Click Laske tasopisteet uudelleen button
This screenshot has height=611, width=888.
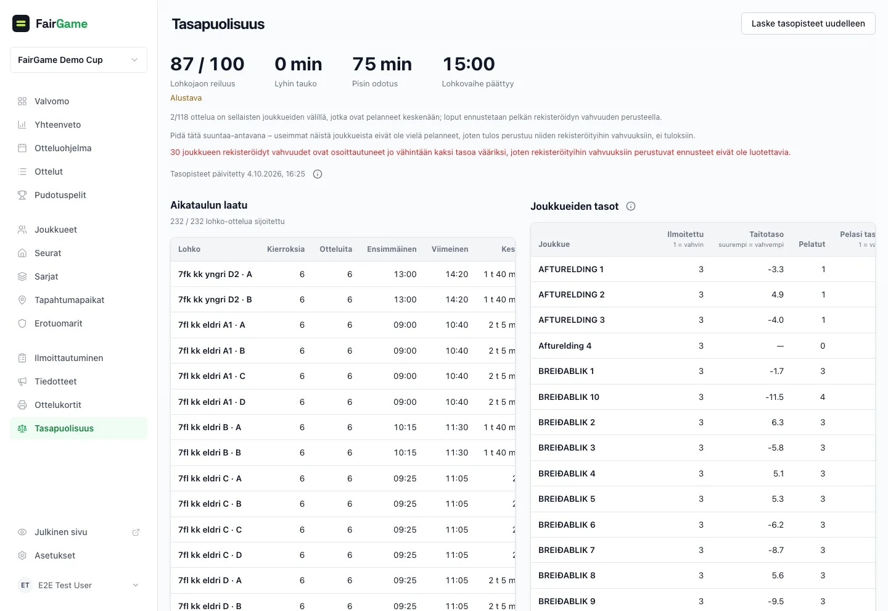(x=808, y=23)
